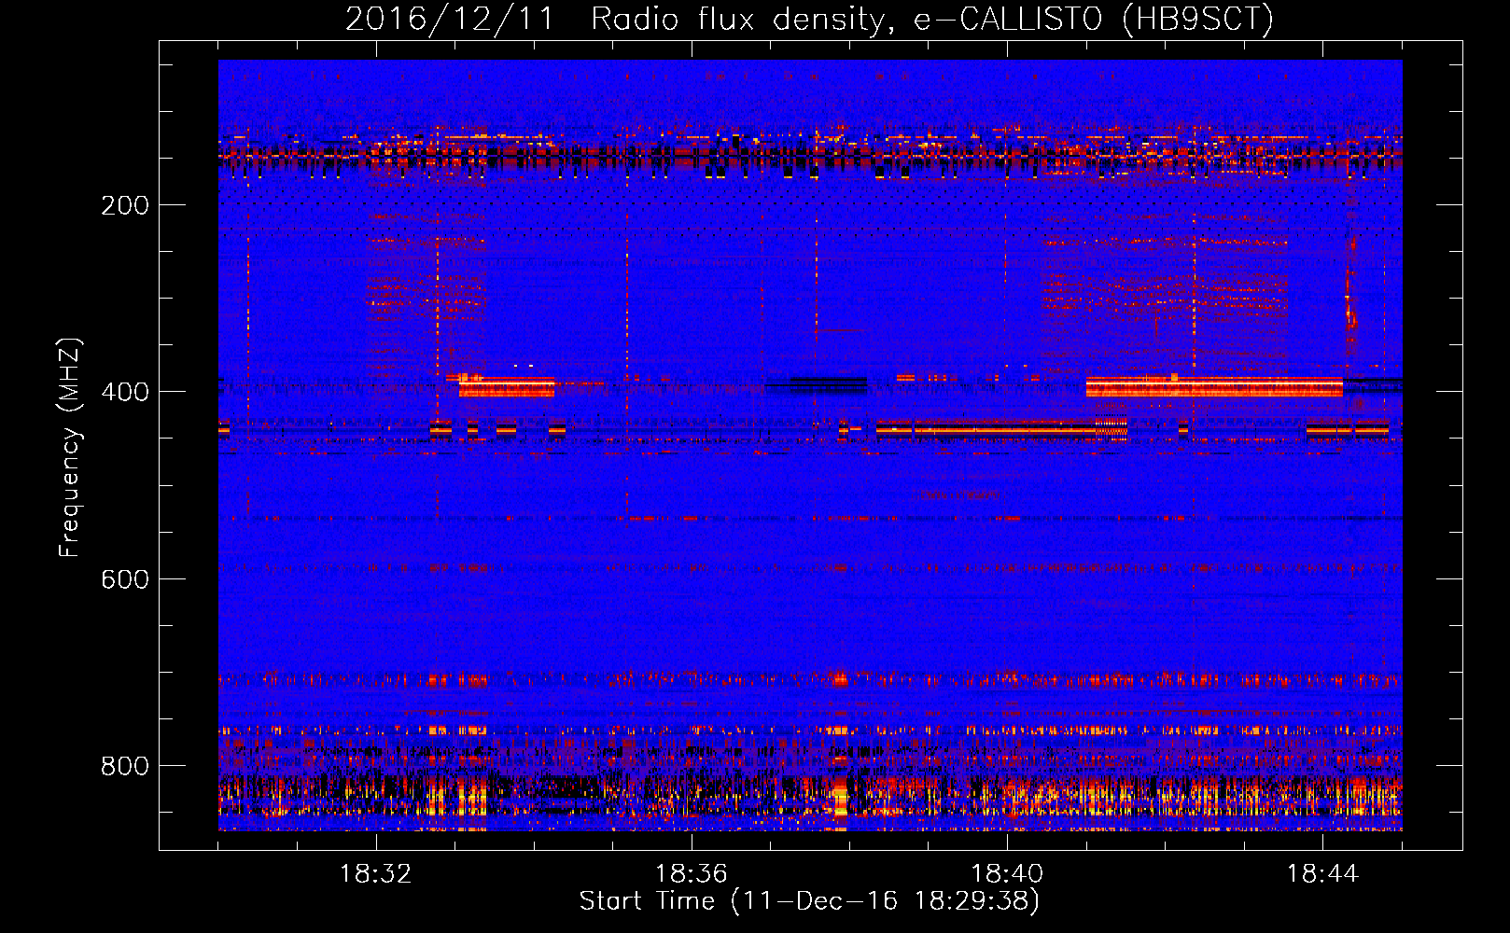Click the '18:44' time tick label
1510x933 pixels.
click(1322, 874)
